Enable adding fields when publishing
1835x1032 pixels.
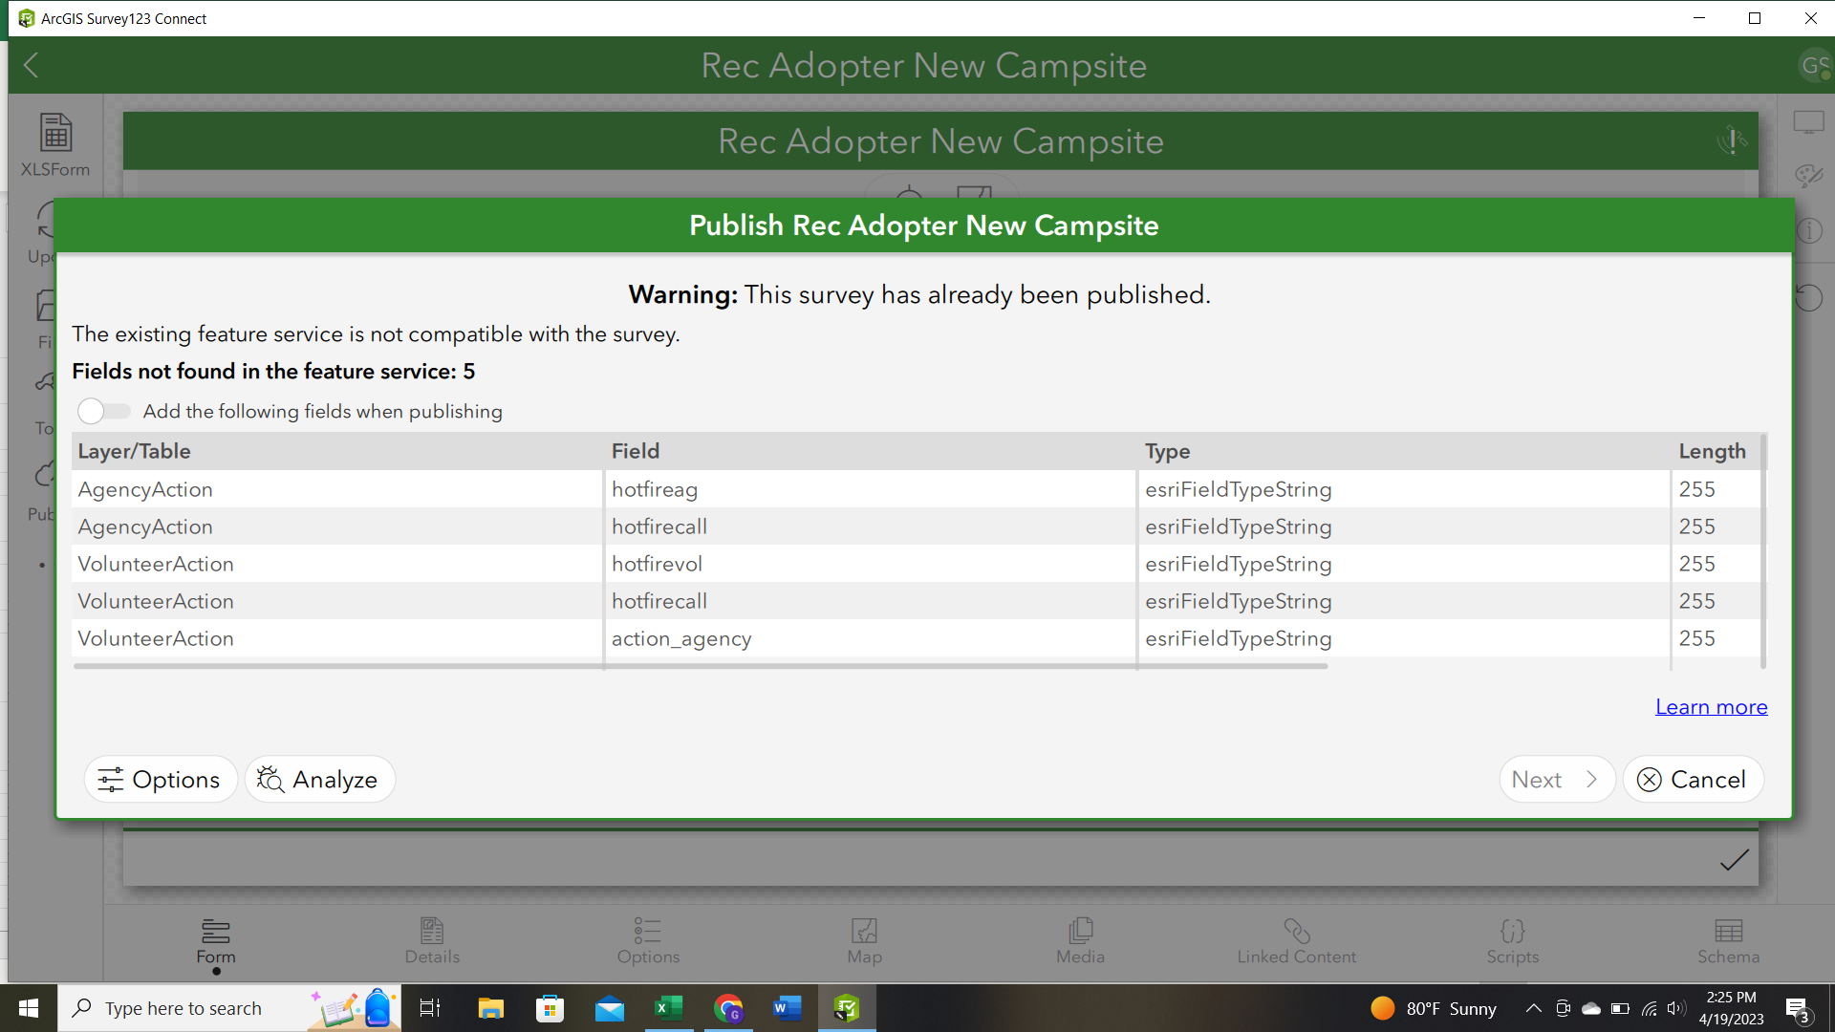click(x=102, y=411)
